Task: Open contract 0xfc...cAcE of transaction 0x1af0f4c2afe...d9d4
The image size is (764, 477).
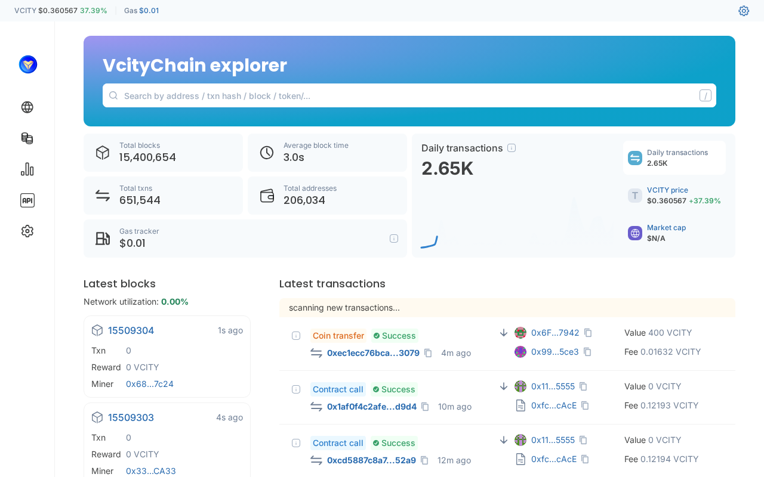Action: click(x=554, y=405)
